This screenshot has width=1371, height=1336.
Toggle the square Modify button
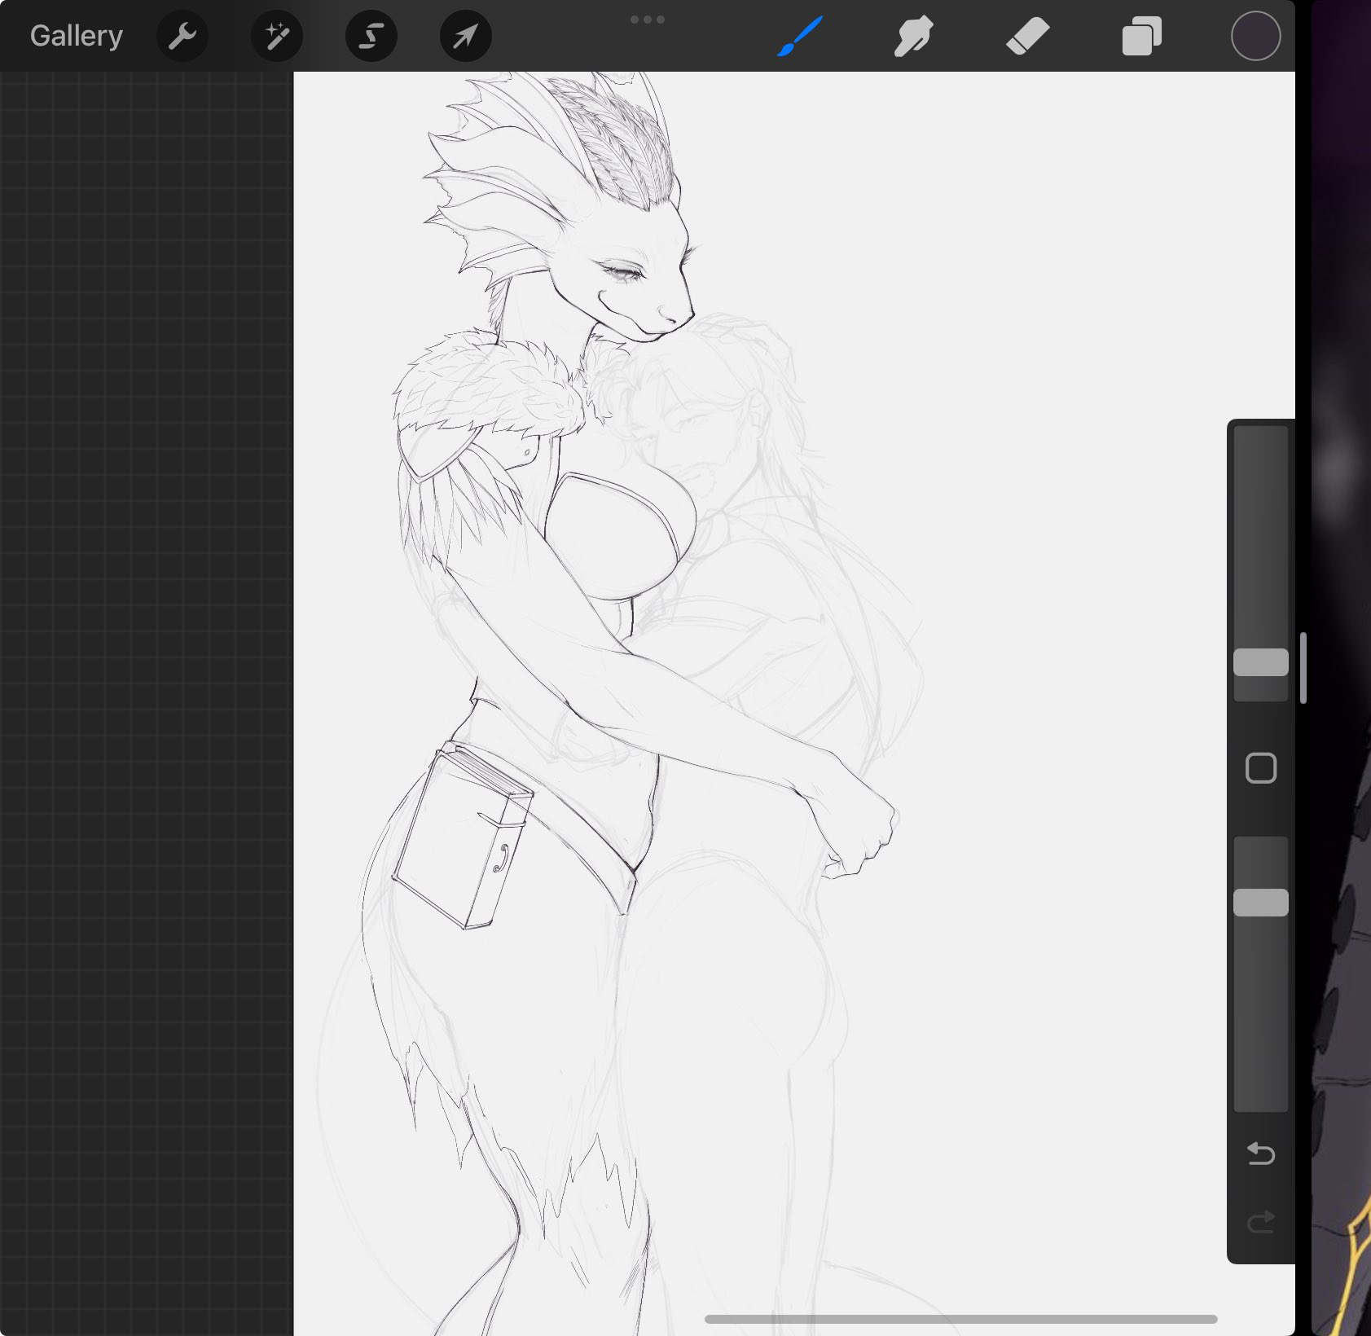tap(1260, 768)
